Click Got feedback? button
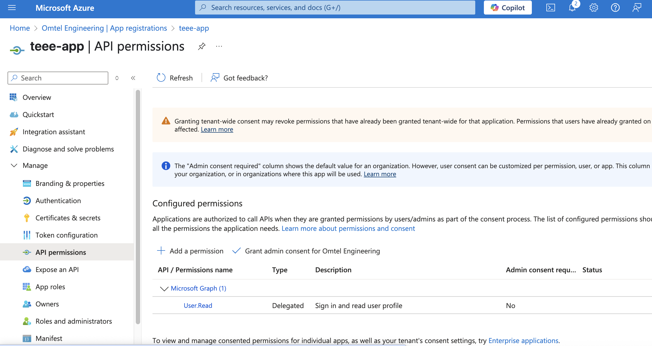 [239, 78]
